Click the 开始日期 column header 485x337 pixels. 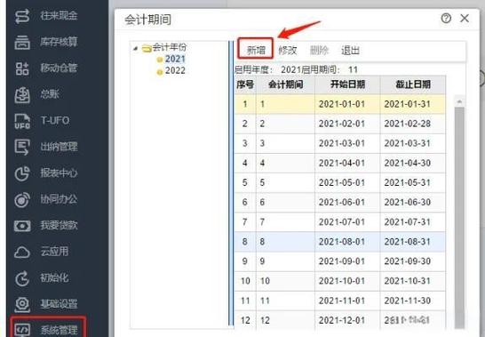click(347, 84)
